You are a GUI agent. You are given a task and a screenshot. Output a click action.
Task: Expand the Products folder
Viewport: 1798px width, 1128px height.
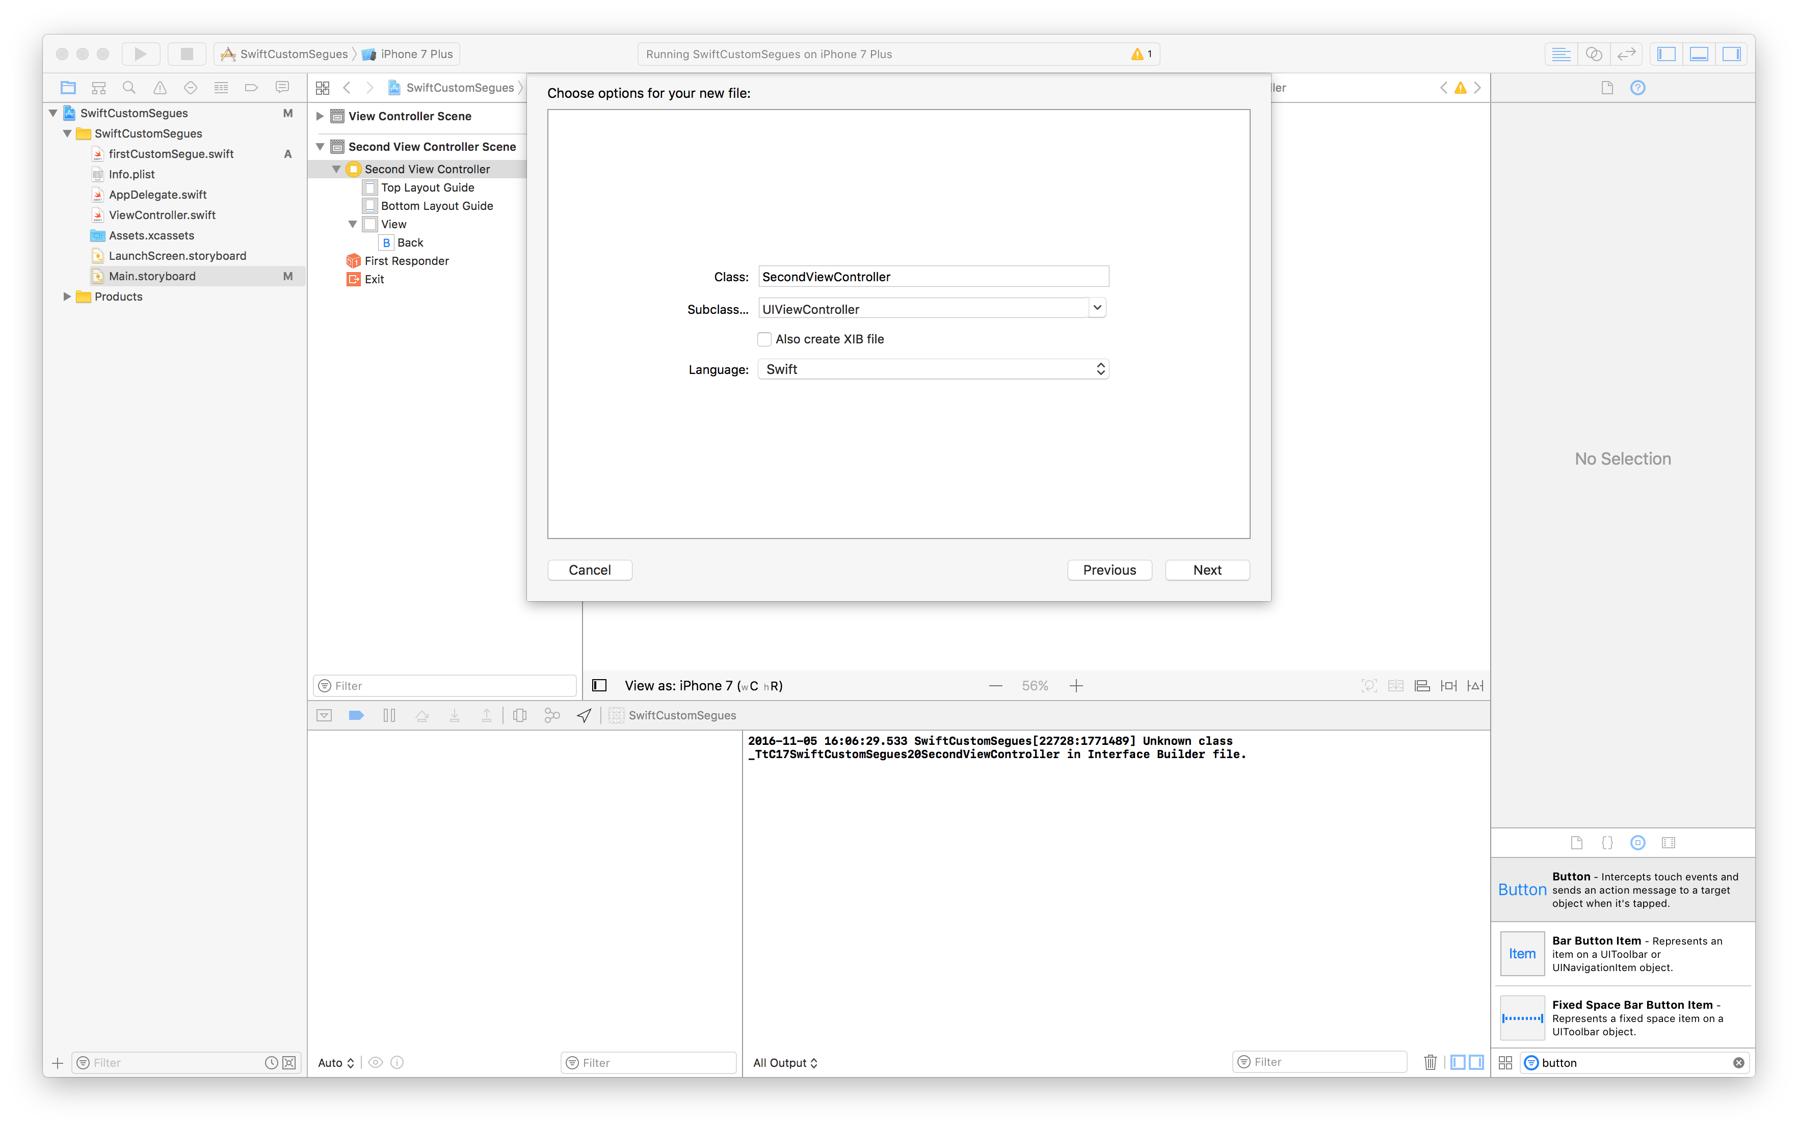[67, 297]
